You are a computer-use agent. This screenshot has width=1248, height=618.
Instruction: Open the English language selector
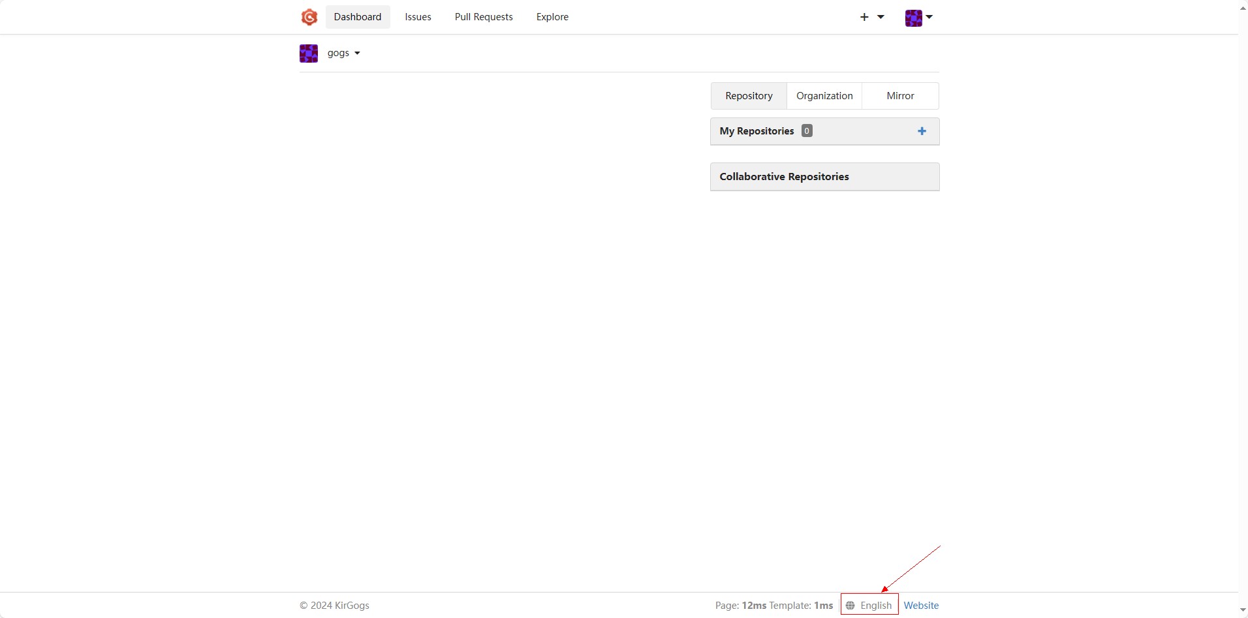[x=869, y=606]
